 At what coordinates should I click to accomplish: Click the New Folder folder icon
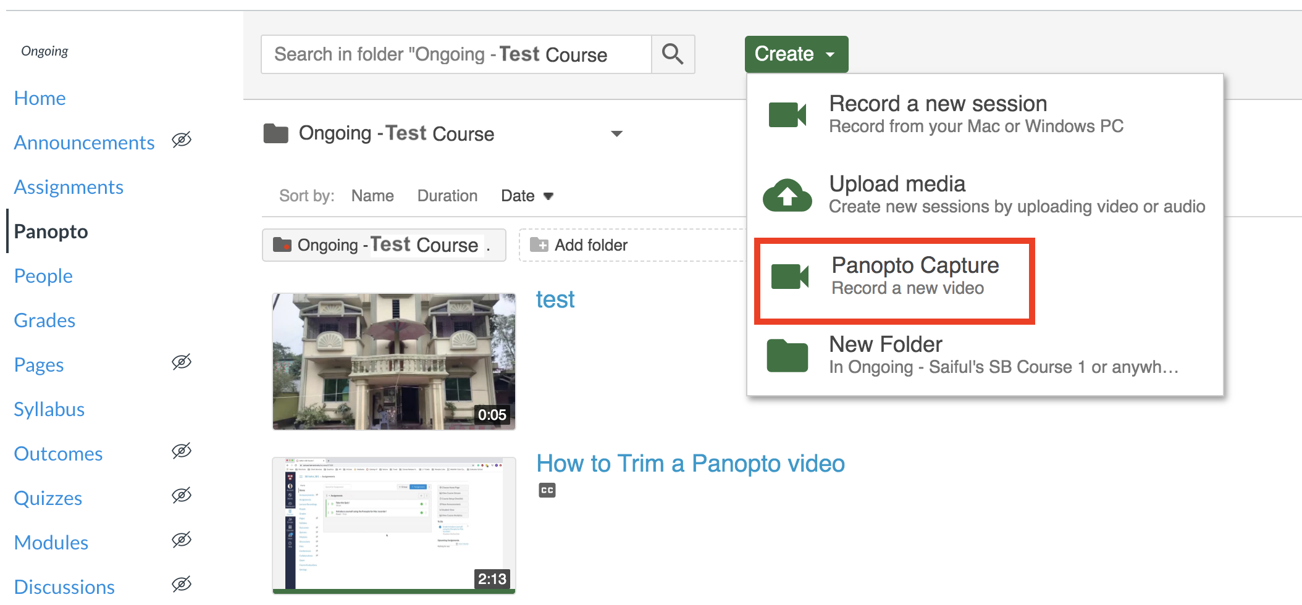[787, 355]
